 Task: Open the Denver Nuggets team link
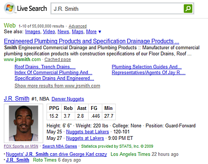click(68, 99)
